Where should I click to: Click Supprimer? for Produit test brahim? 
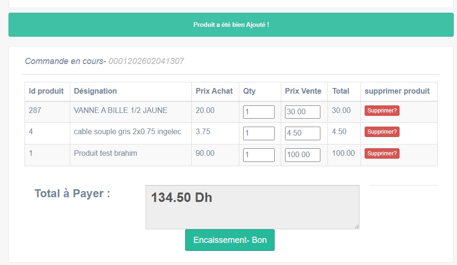coord(382,153)
